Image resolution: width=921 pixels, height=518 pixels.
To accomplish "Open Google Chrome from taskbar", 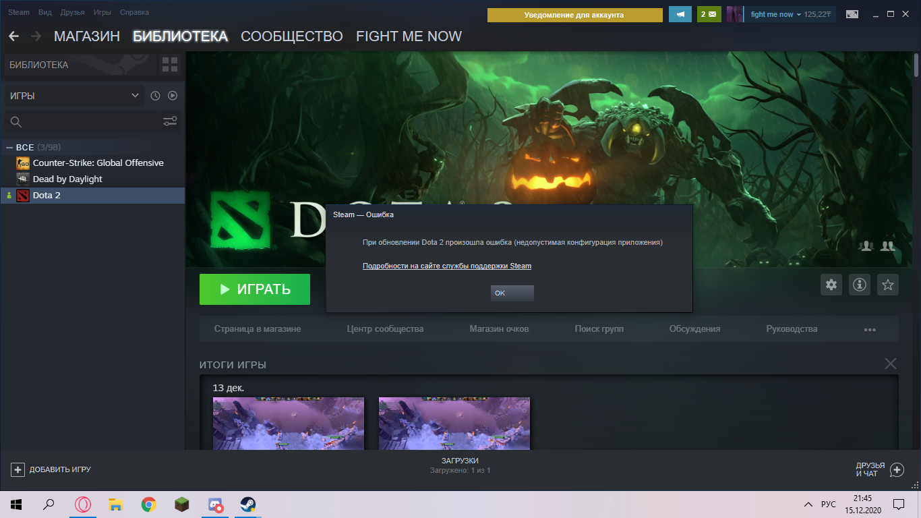I will point(149,505).
